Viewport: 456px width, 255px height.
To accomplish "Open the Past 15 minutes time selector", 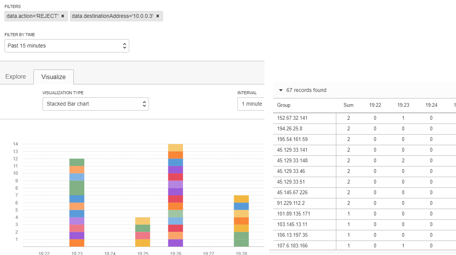I will (66, 46).
